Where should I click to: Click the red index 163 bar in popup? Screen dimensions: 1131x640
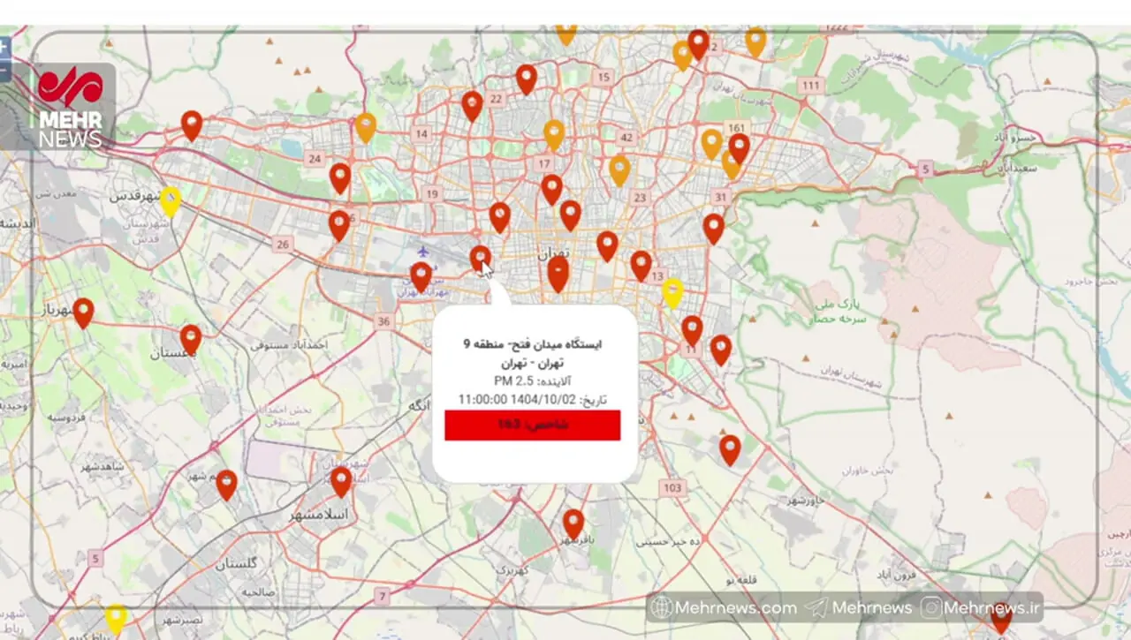[x=532, y=425]
